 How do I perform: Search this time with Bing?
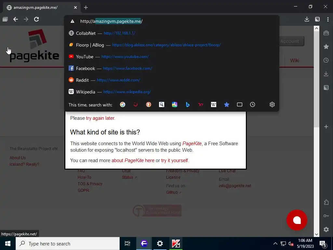(x=188, y=104)
